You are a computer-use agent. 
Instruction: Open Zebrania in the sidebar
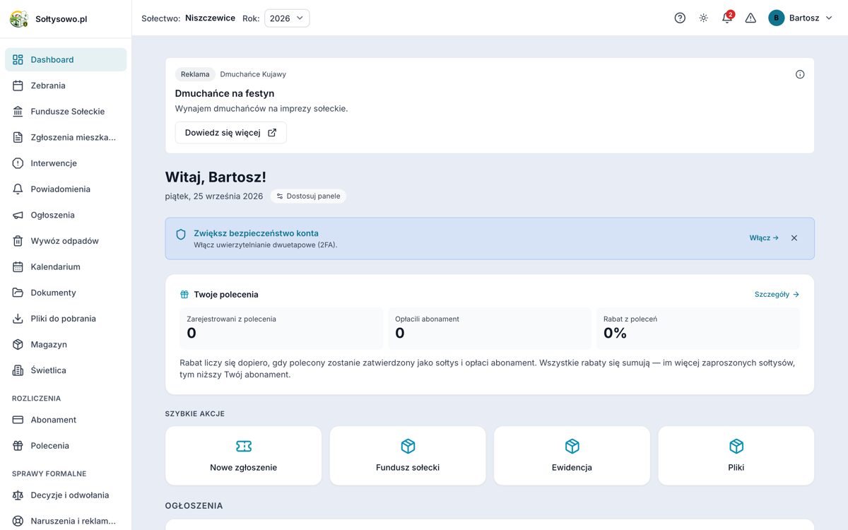(x=66, y=86)
